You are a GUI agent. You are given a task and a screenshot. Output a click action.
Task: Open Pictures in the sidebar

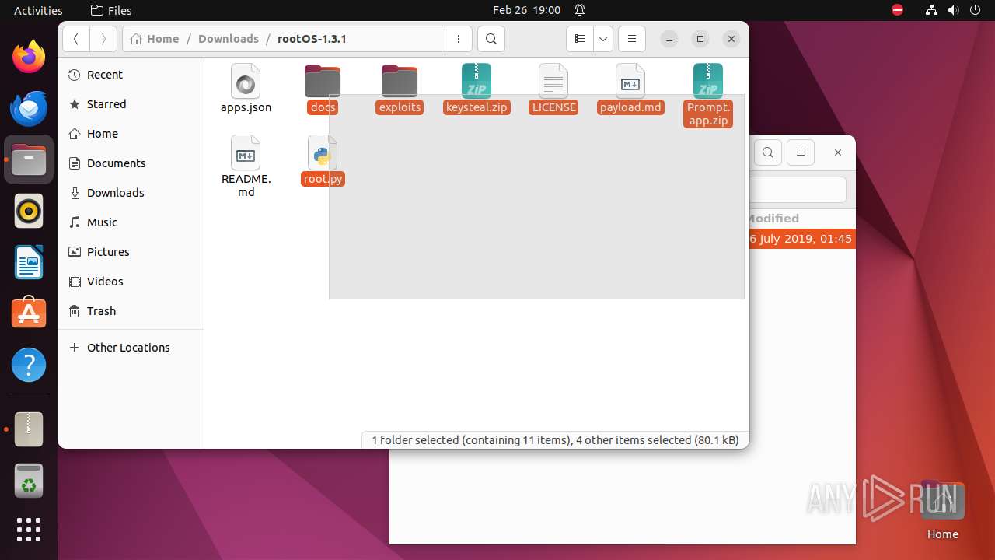pyautogui.click(x=131, y=252)
